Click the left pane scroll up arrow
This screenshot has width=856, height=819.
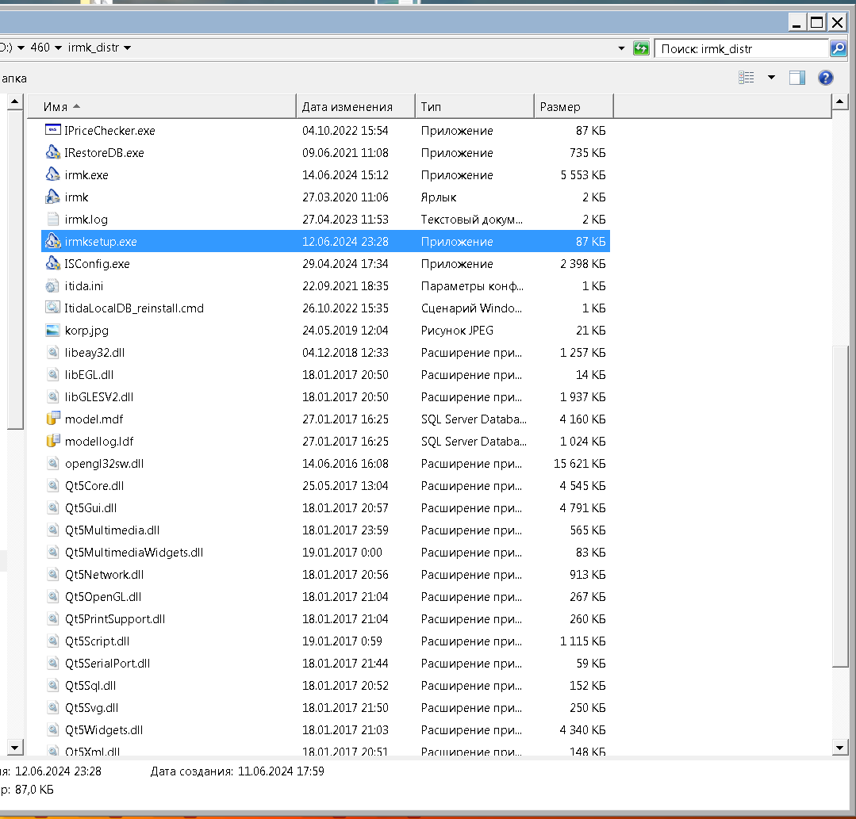[x=15, y=101]
